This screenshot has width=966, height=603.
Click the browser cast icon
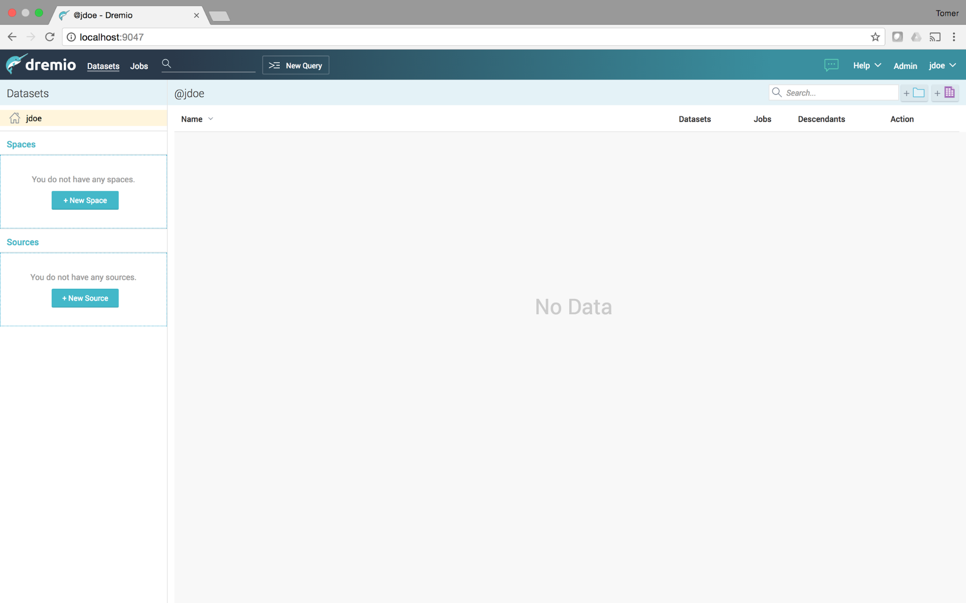pos(935,37)
